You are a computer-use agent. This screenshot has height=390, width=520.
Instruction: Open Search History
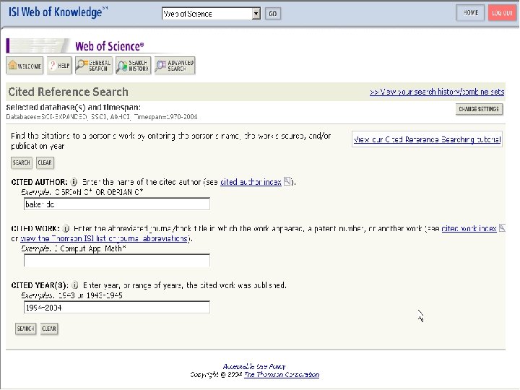(134, 65)
